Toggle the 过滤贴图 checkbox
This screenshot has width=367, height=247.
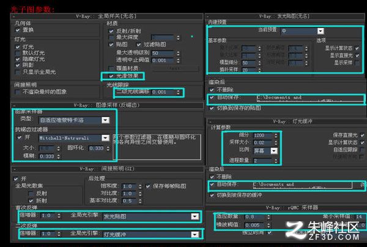139,44
